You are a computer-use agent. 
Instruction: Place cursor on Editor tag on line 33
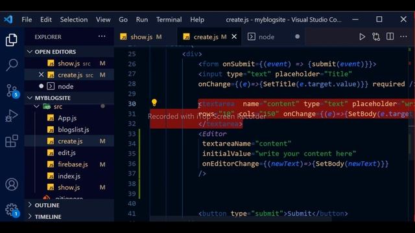point(214,134)
